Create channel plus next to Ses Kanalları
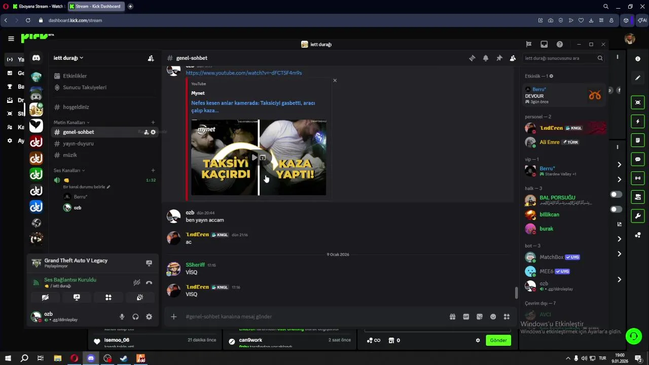 (153, 170)
